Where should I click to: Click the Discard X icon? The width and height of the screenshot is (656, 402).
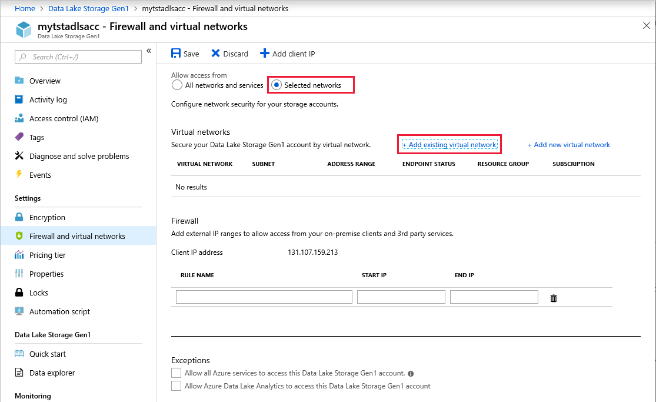[216, 54]
